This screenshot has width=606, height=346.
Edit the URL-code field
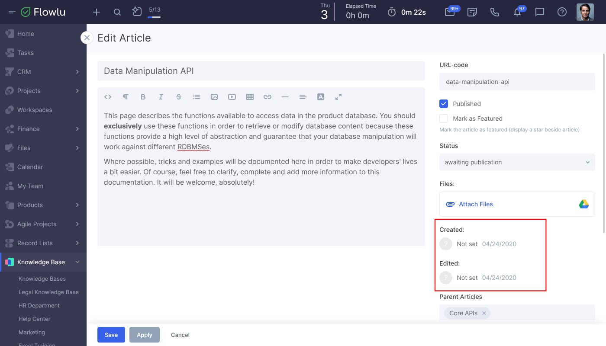[517, 81]
